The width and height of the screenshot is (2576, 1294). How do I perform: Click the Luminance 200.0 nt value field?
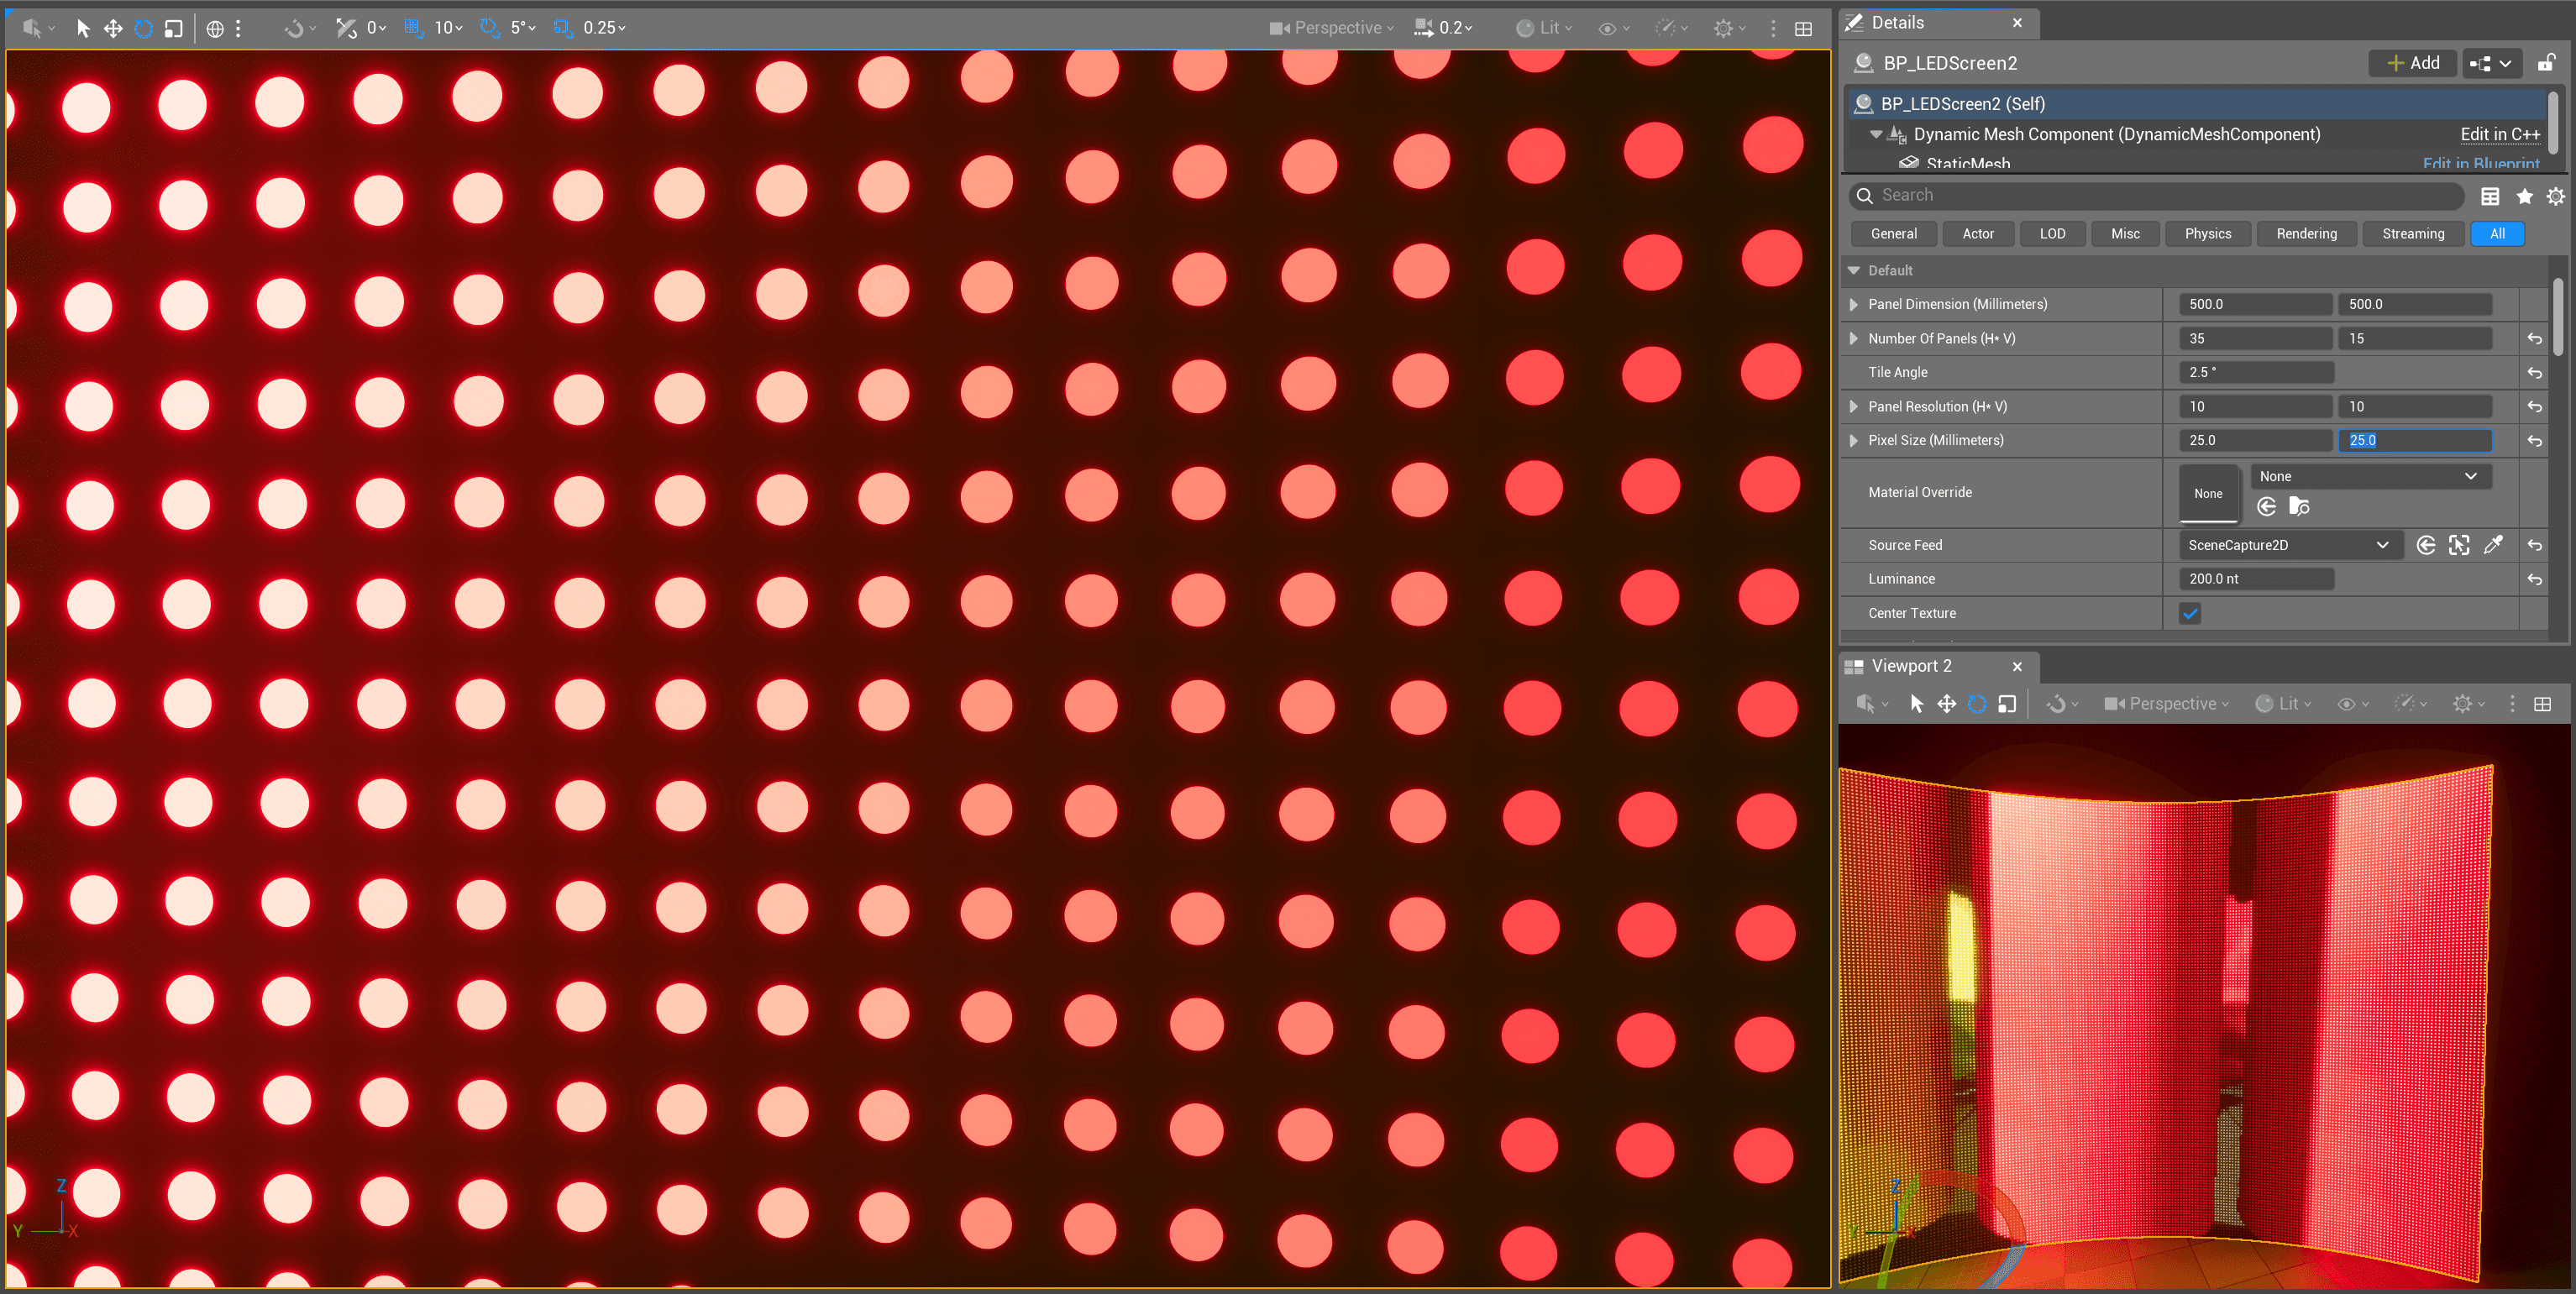click(2255, 579)
